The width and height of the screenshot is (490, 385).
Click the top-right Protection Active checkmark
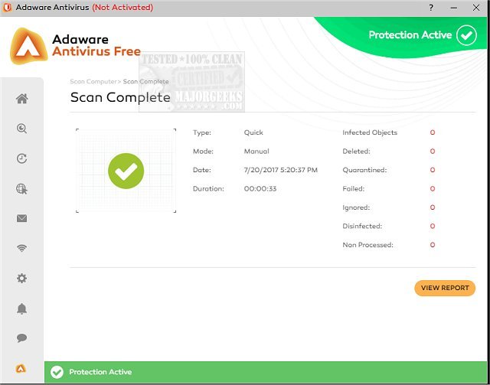pos(466,35)
